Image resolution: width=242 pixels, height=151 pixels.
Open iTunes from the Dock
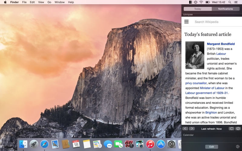tap(150, 144)
